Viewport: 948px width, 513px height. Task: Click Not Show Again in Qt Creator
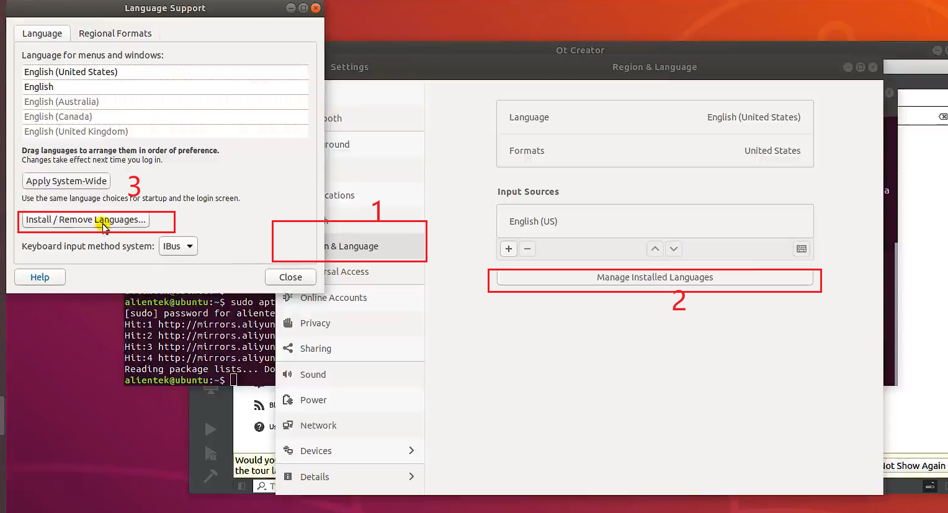point(914,466)
